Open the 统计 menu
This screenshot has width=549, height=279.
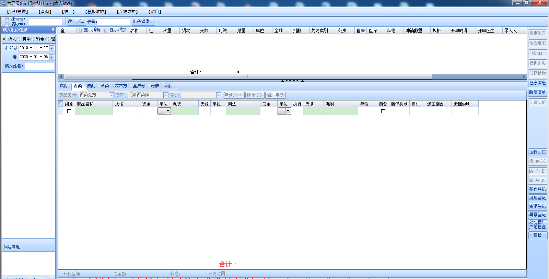(x=68, y=12)
